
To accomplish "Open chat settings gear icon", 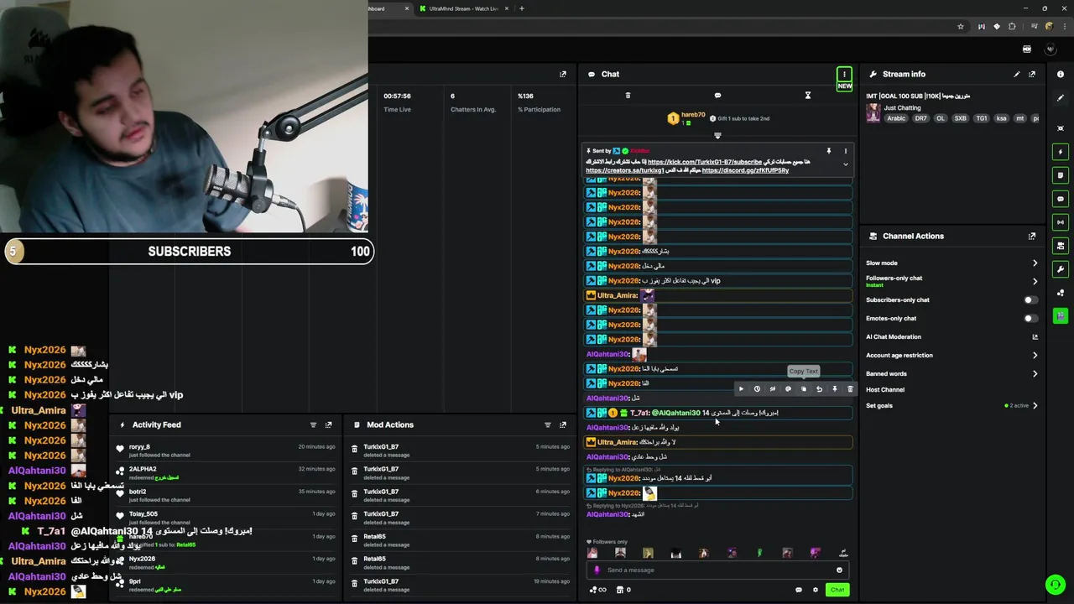I will (815, 590).
